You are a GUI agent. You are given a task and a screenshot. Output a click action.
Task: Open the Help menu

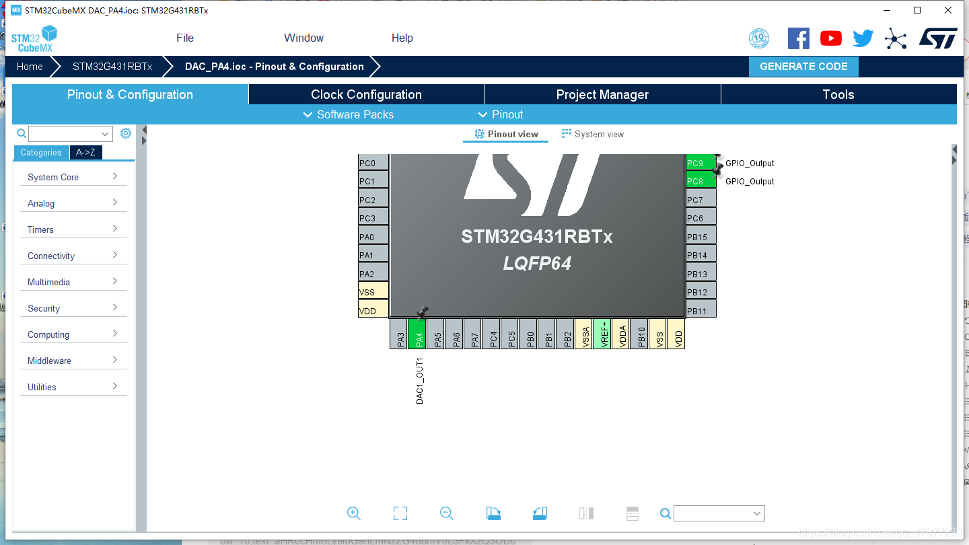tap(402, 38)
